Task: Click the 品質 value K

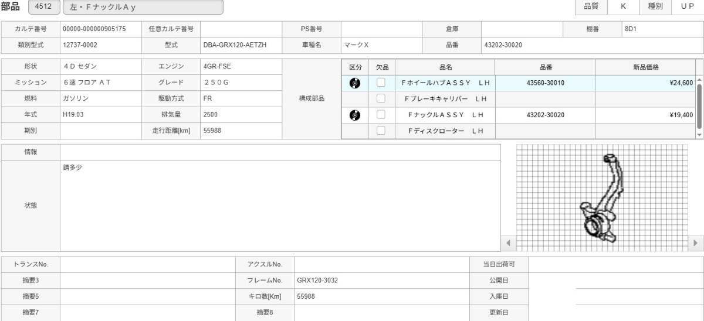Action: pos(624,6)
